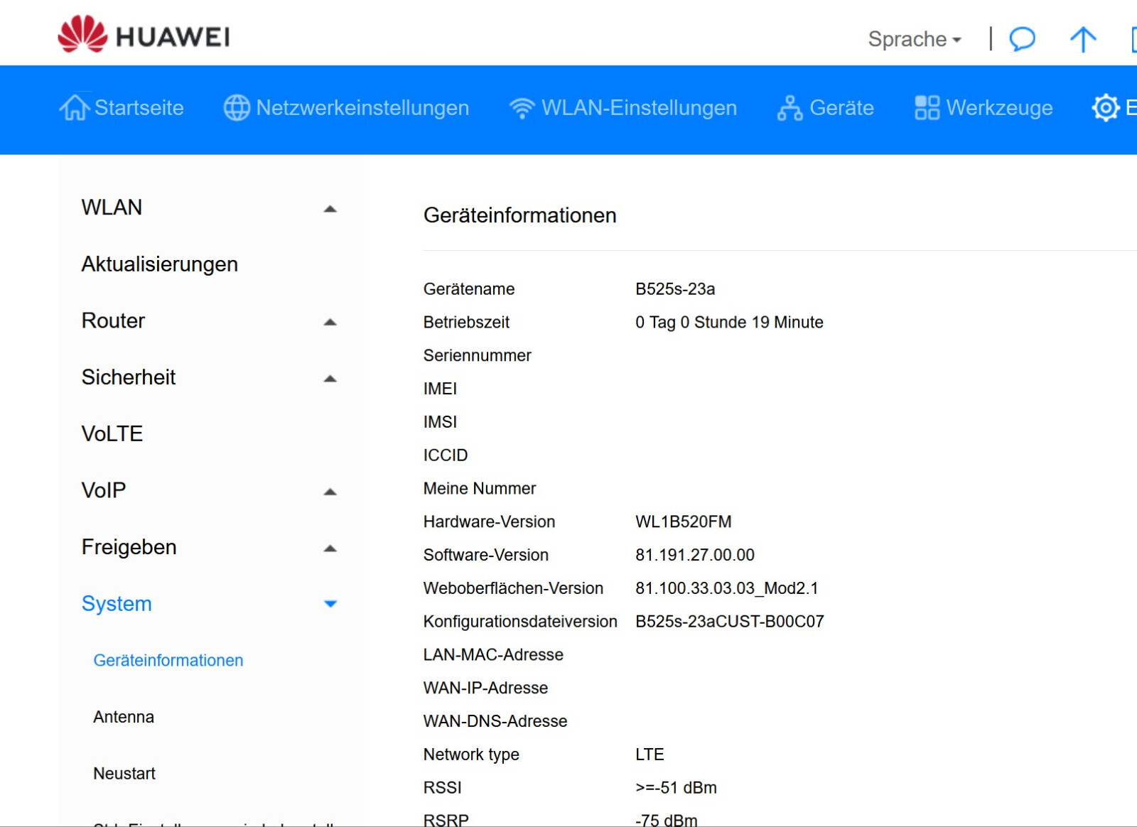Click the globe icon for Netzwerkeinstellungen
Viewport: 1137px width, 827px height.
tap(237, 108)
